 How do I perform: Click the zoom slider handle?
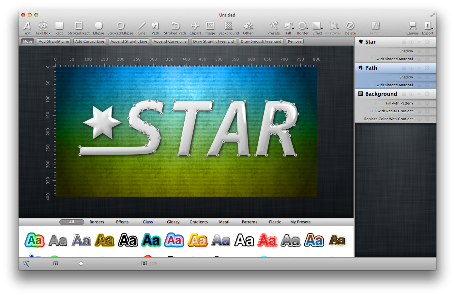(x=81, y=263)
